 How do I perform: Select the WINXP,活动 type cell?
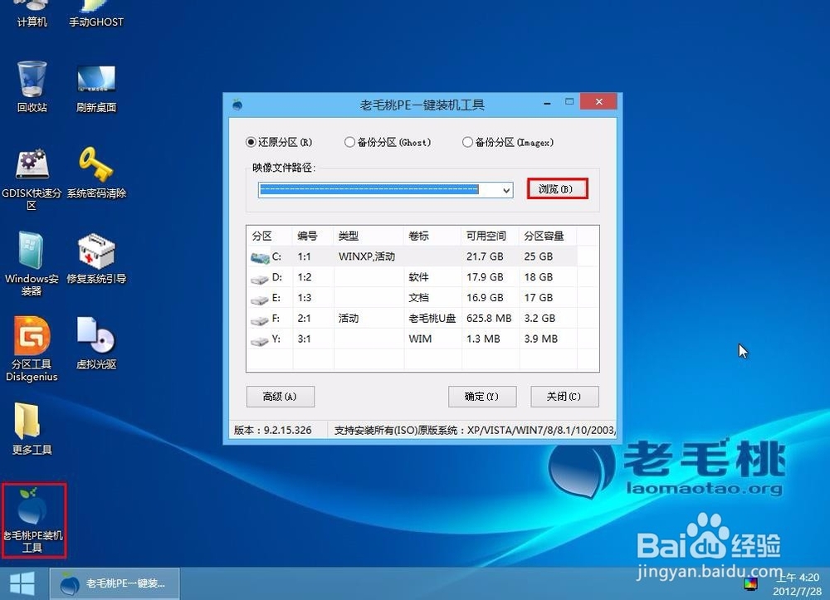click(367, 256)
